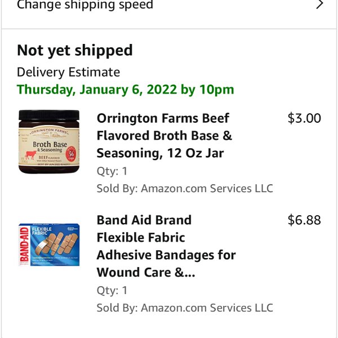Click the Flexible Fabric text on bandage box
The height and width of the screenshot is (338, 338).
(x=42, y=231)
